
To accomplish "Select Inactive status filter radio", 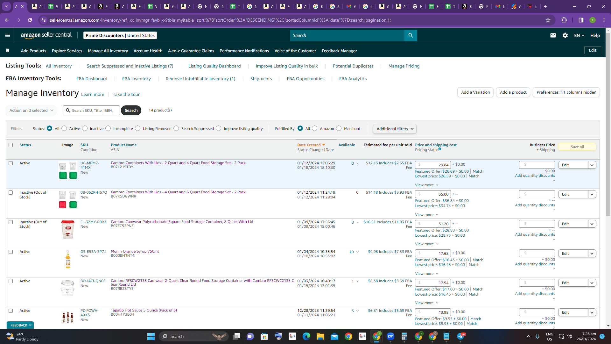I will [85, 128].
